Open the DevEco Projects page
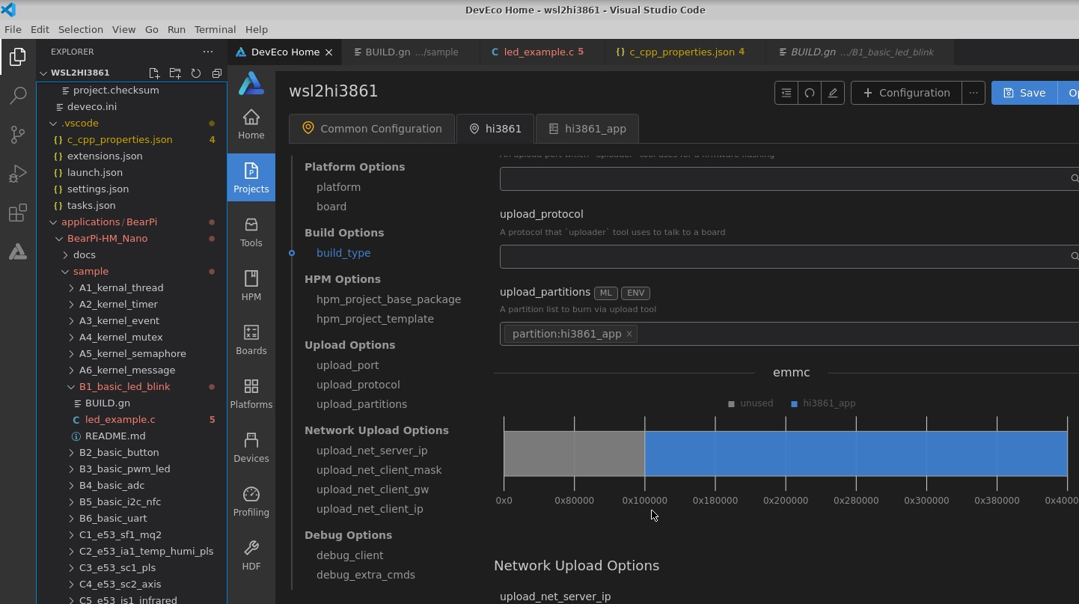1079x604 pixels. coord(251,177)
